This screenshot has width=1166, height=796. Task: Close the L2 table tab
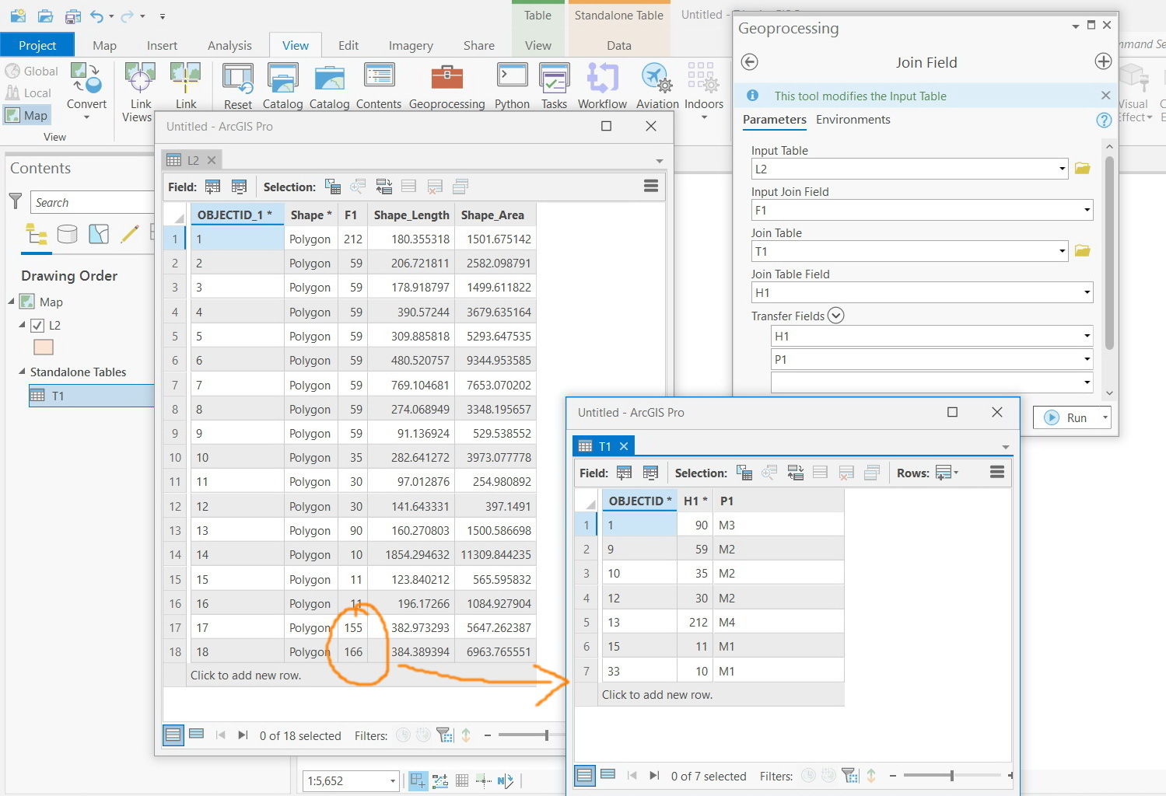pyautogui.click(x=211, y=159)
